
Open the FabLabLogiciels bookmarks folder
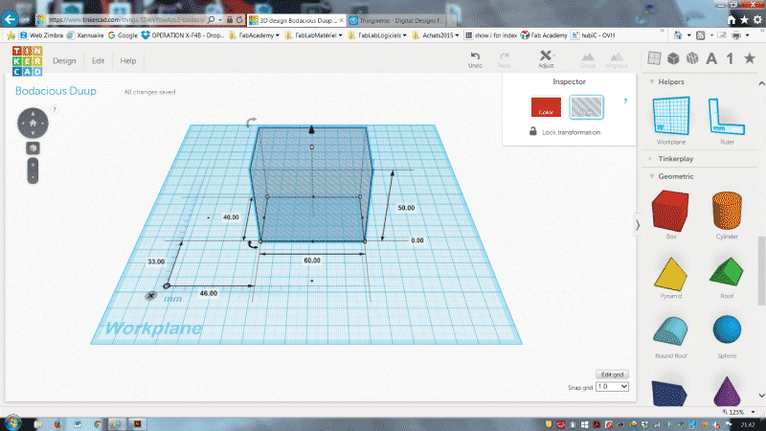(x=377, y=35)
